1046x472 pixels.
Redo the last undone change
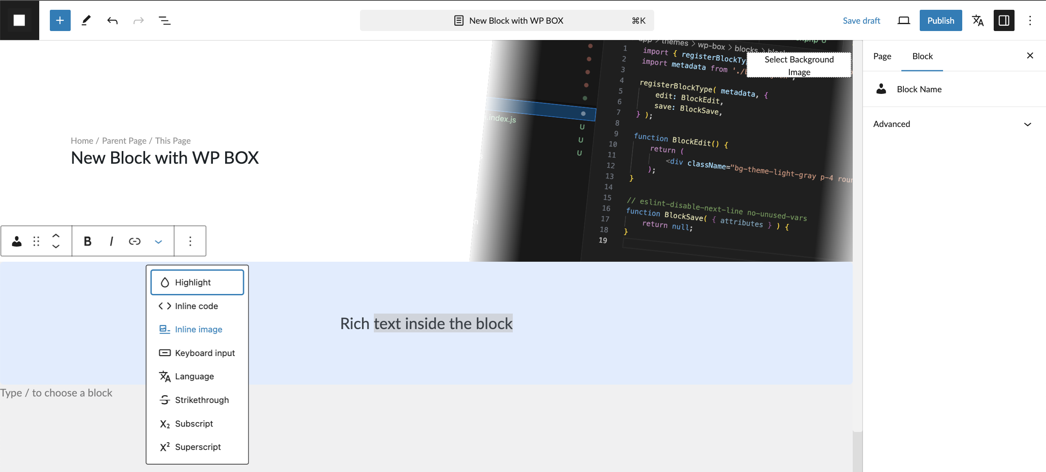tap(139, 20)
